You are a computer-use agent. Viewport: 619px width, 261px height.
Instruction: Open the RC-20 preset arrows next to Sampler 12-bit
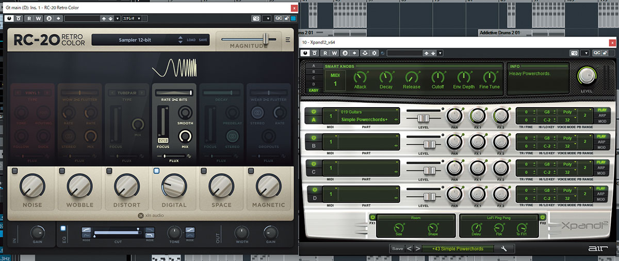tap(180, 40)
